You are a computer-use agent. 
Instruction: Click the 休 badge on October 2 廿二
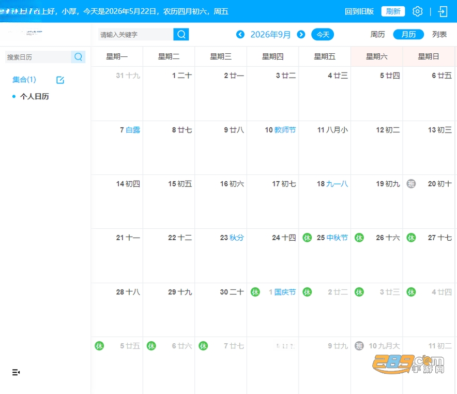point(307,292)
